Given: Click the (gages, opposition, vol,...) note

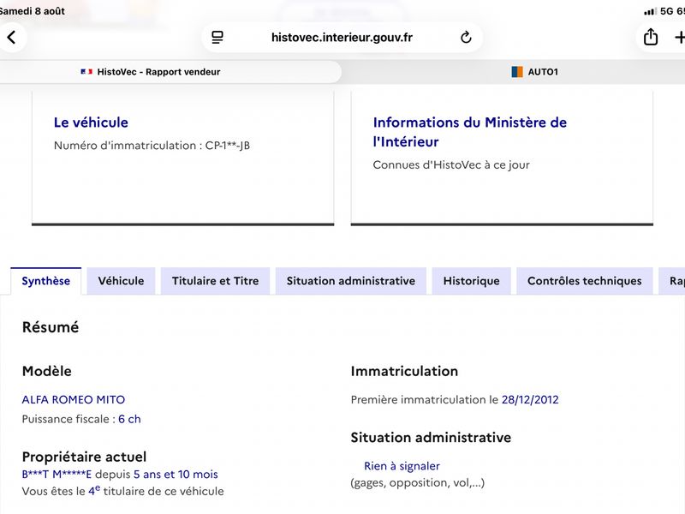Looking at the screenshot, I should click(418, 483).
